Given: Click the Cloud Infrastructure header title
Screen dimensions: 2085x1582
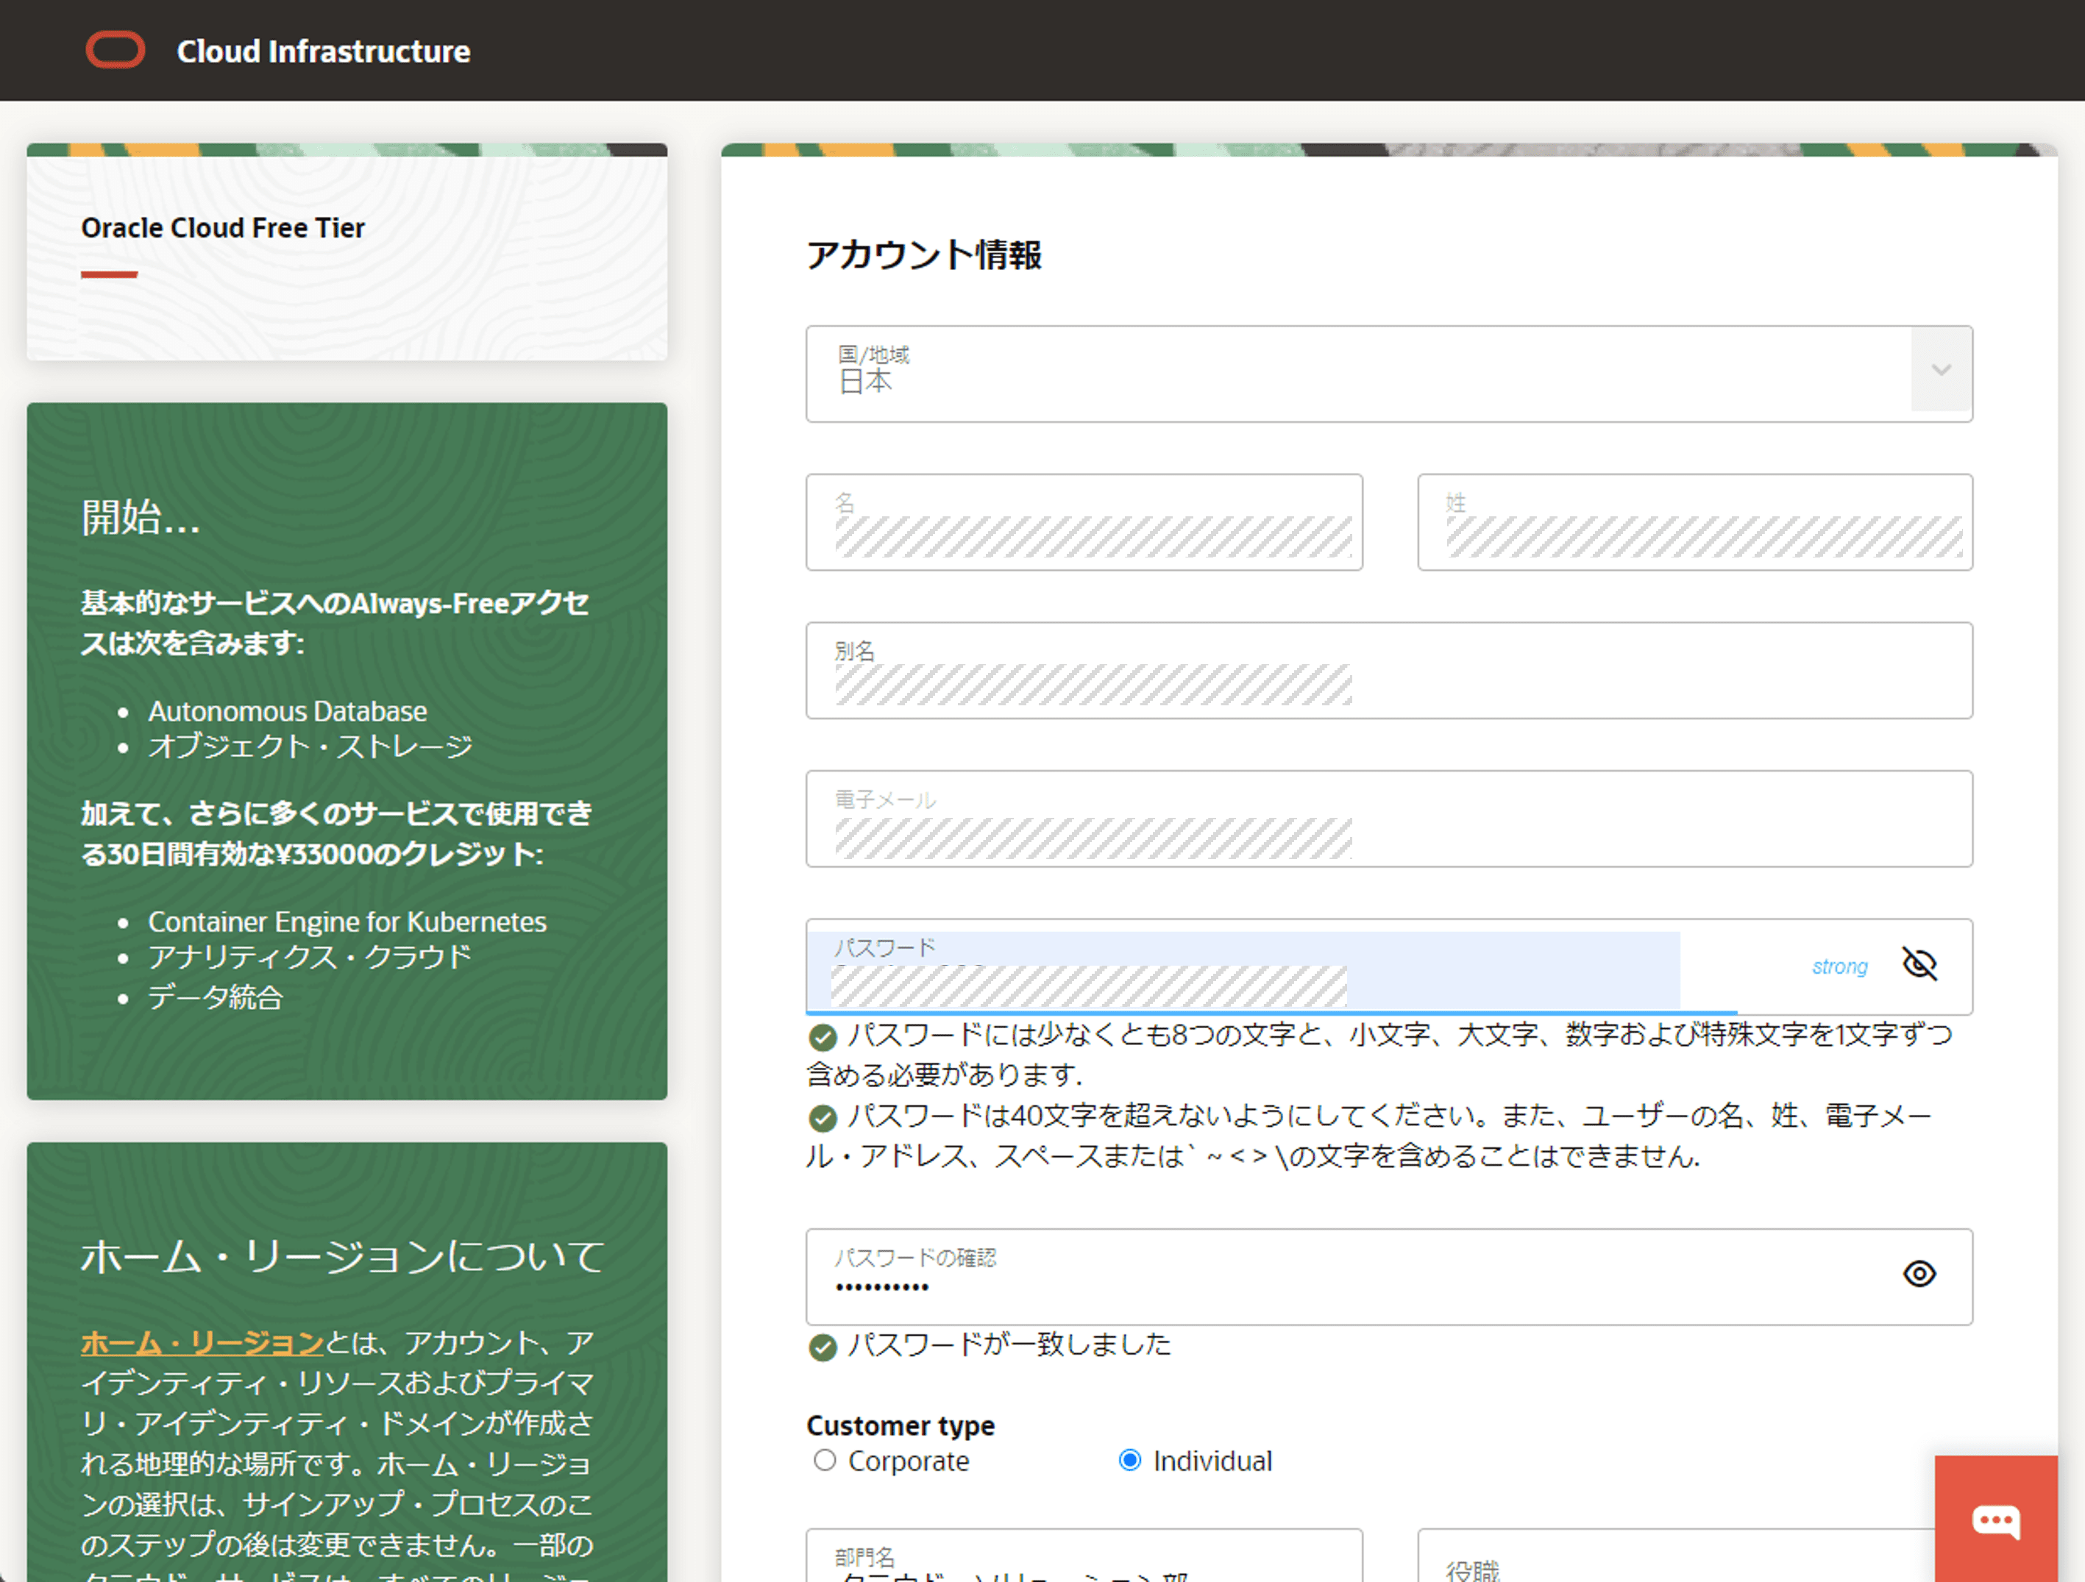Looking at the screenshot, I should [x=323, y=51].
